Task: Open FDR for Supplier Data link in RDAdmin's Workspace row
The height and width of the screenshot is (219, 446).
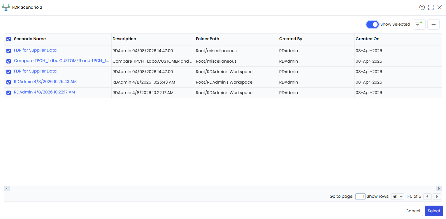Action: coord(35,71)
